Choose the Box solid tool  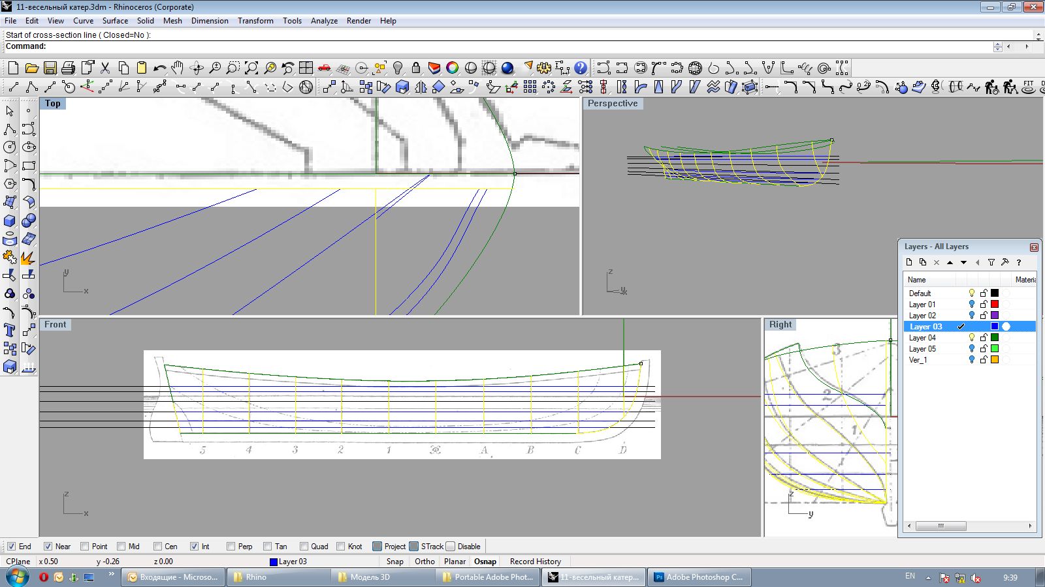click(x=10, y=220)
